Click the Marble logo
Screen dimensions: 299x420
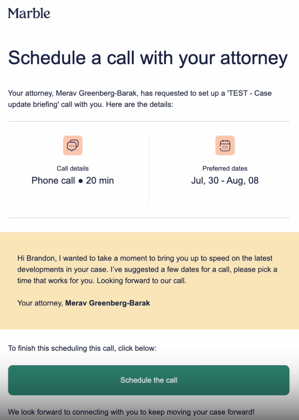[x=29, y=13]
